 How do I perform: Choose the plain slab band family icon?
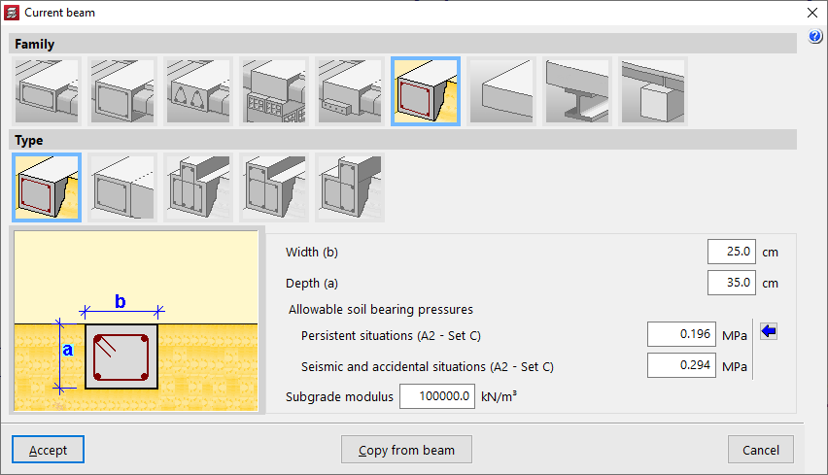501,91
